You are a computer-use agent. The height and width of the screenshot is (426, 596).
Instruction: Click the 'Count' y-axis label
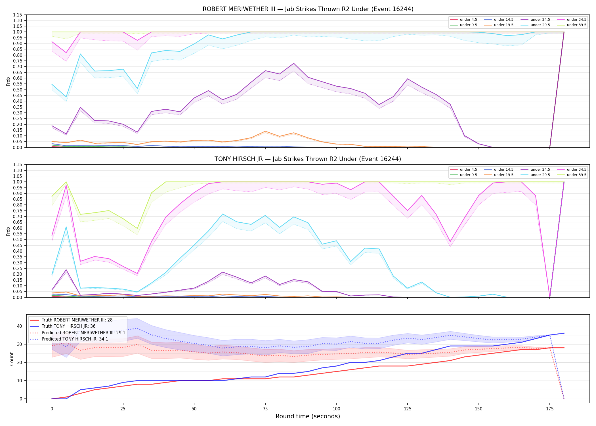point(12,359)
